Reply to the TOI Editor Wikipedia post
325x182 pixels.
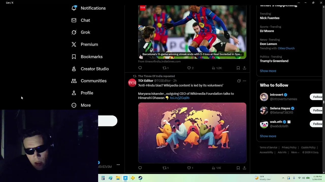(140, 168)
